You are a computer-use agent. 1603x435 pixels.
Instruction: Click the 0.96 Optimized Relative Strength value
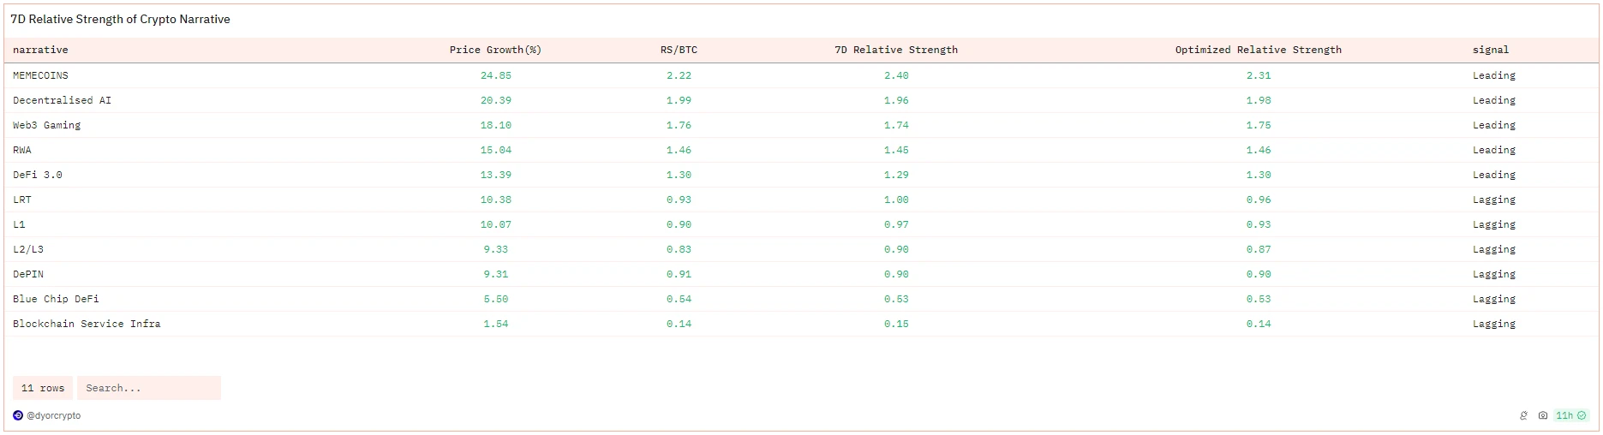pyautogui.click(x=1259, y=200)
